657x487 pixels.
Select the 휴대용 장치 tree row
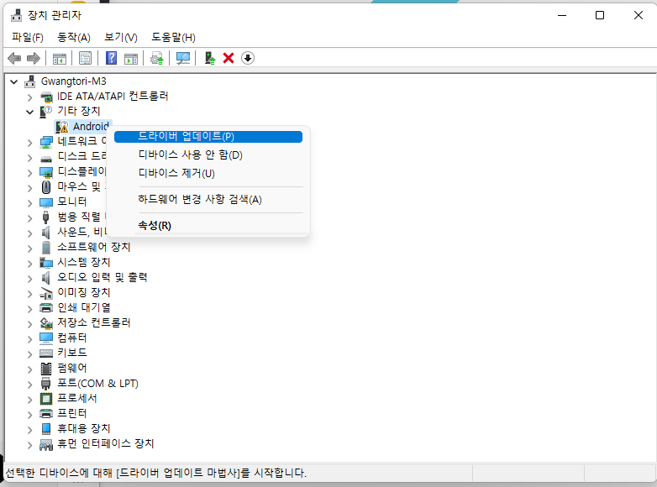(75, 428)
